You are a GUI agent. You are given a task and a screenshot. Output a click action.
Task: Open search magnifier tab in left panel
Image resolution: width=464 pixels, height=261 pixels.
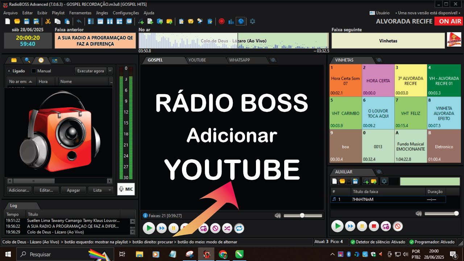[x=27, y=60]
